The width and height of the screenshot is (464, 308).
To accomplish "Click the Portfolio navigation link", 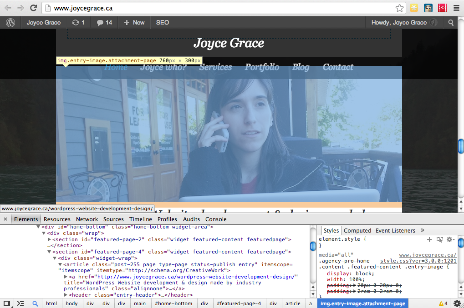I will (262, 67).
